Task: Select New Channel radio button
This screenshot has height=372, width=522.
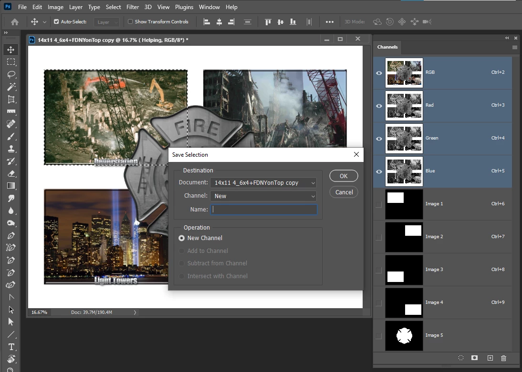Action: [181, 238]
